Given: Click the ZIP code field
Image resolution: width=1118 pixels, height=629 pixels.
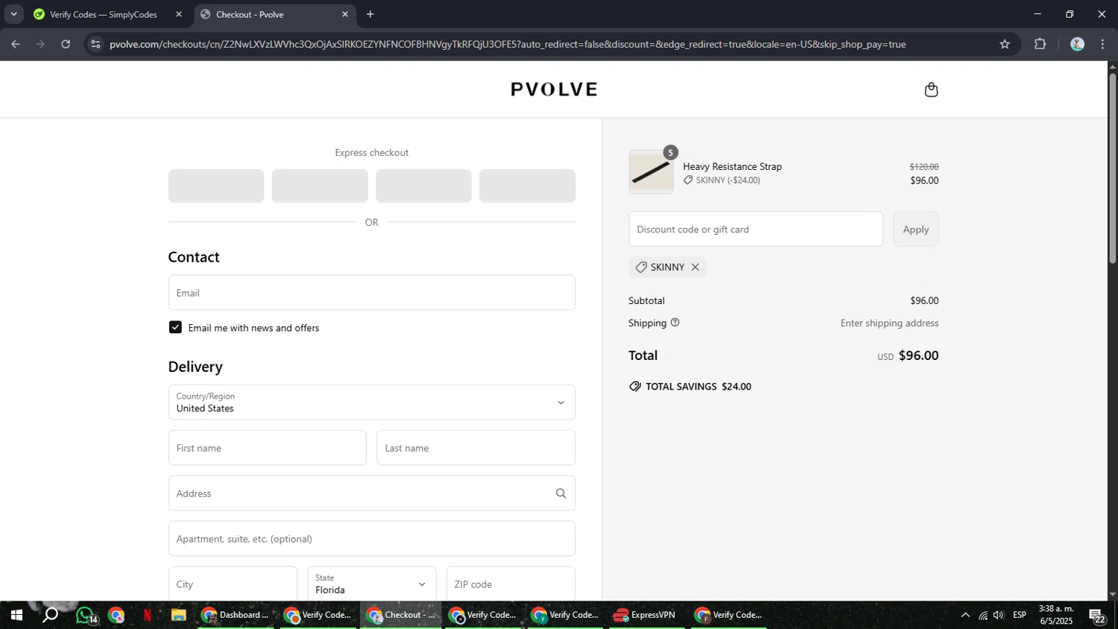Looking at the screenshot, I should pyautogui.click(x=511, y=584).
